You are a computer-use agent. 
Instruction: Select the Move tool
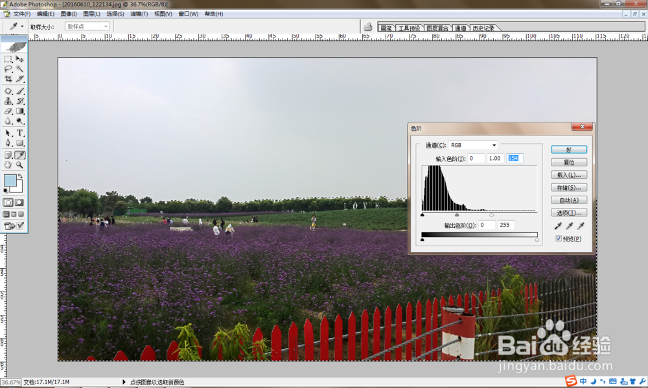coord(19,59)
